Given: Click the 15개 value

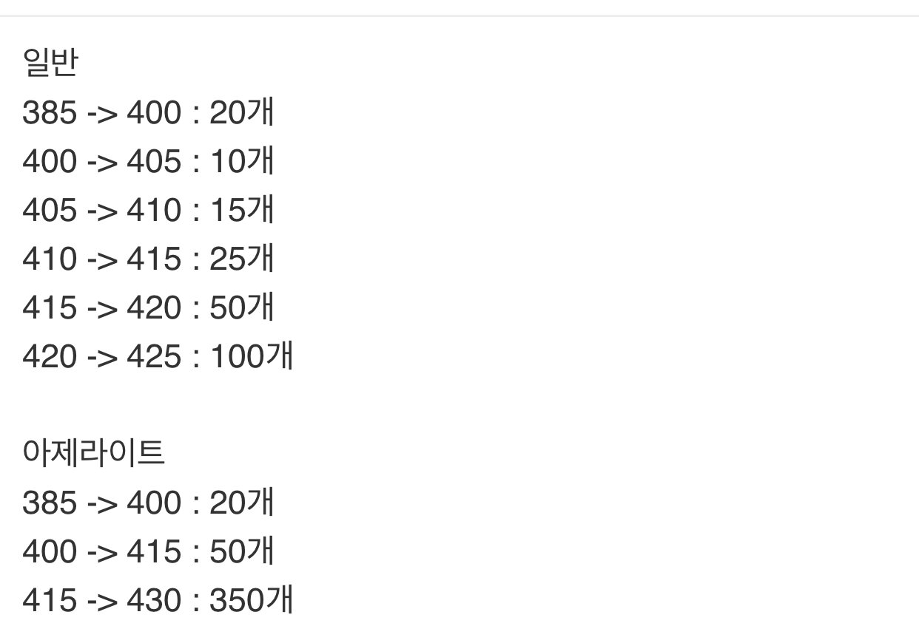Looking at the screenshot, I should (x=243, y=210).
